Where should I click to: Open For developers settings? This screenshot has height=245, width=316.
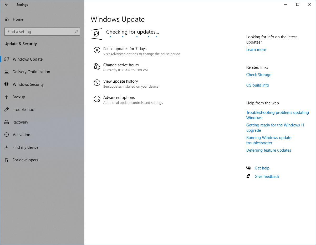42,160
